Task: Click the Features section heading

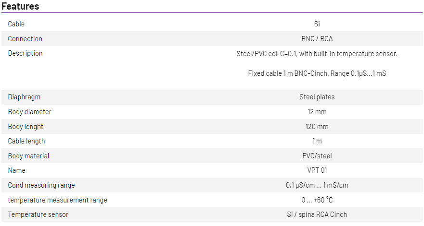Action: (20, 6)
